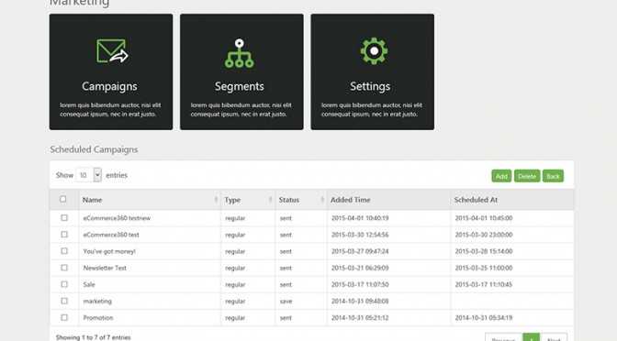
Task: Check the eCommerce360 testnew row checkbox
Action: (x=64, y=217)
